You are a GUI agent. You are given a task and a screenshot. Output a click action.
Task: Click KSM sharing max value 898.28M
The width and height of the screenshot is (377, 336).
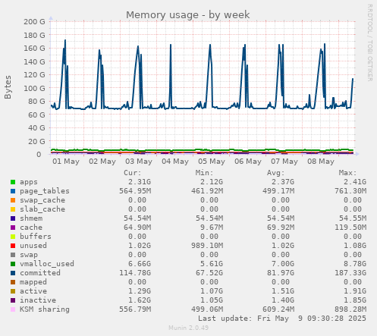pyautogui.click(x=350, y=309)
